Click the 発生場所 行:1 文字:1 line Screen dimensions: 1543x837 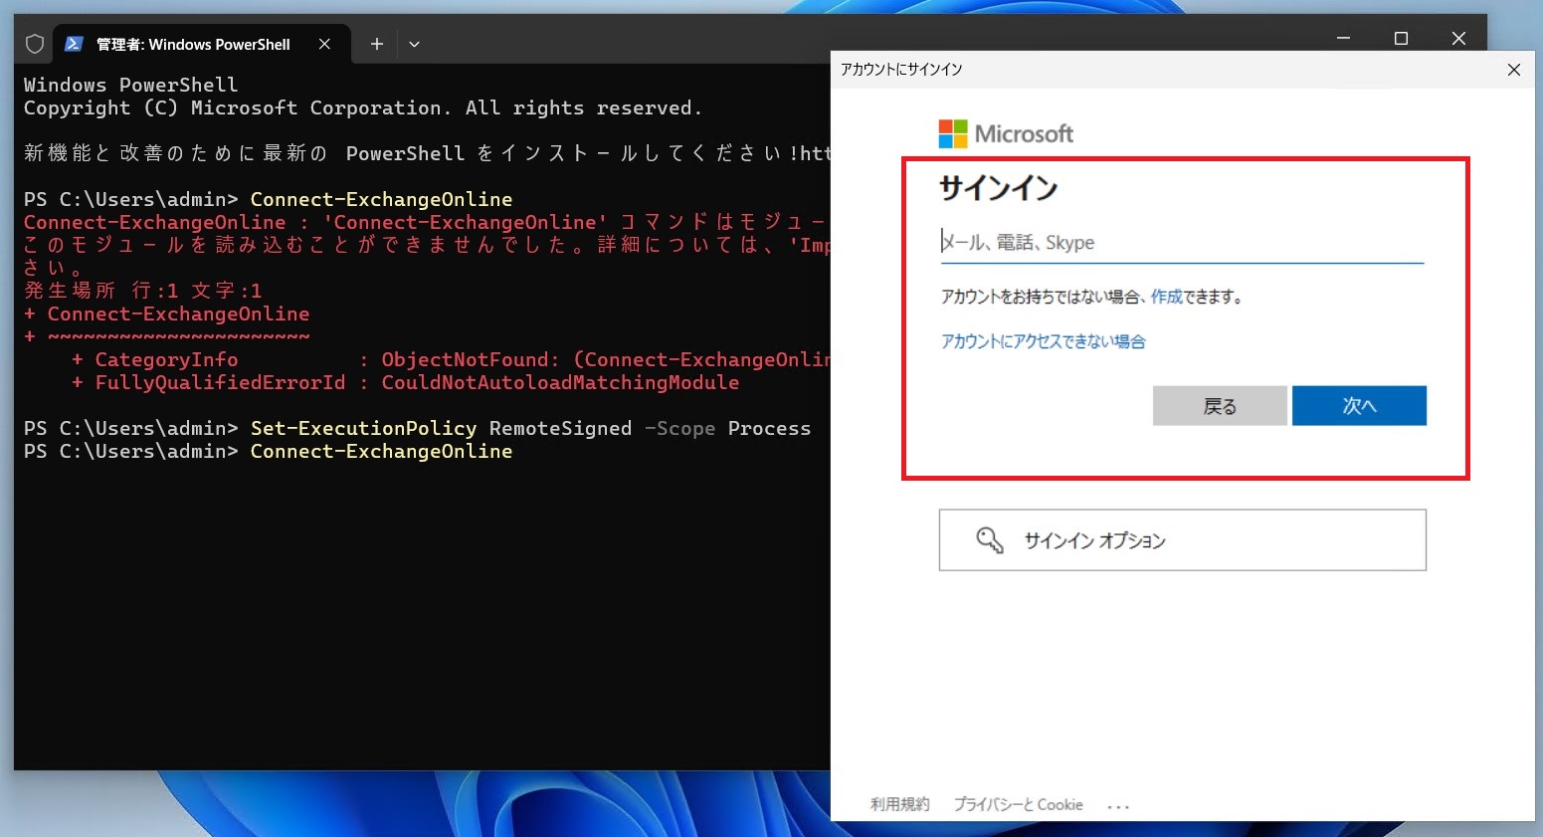point(143,291)
